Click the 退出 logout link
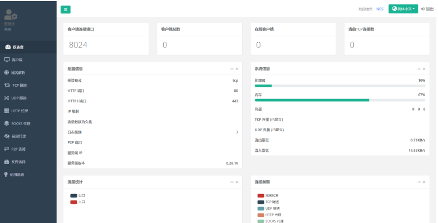 (427, 9)
